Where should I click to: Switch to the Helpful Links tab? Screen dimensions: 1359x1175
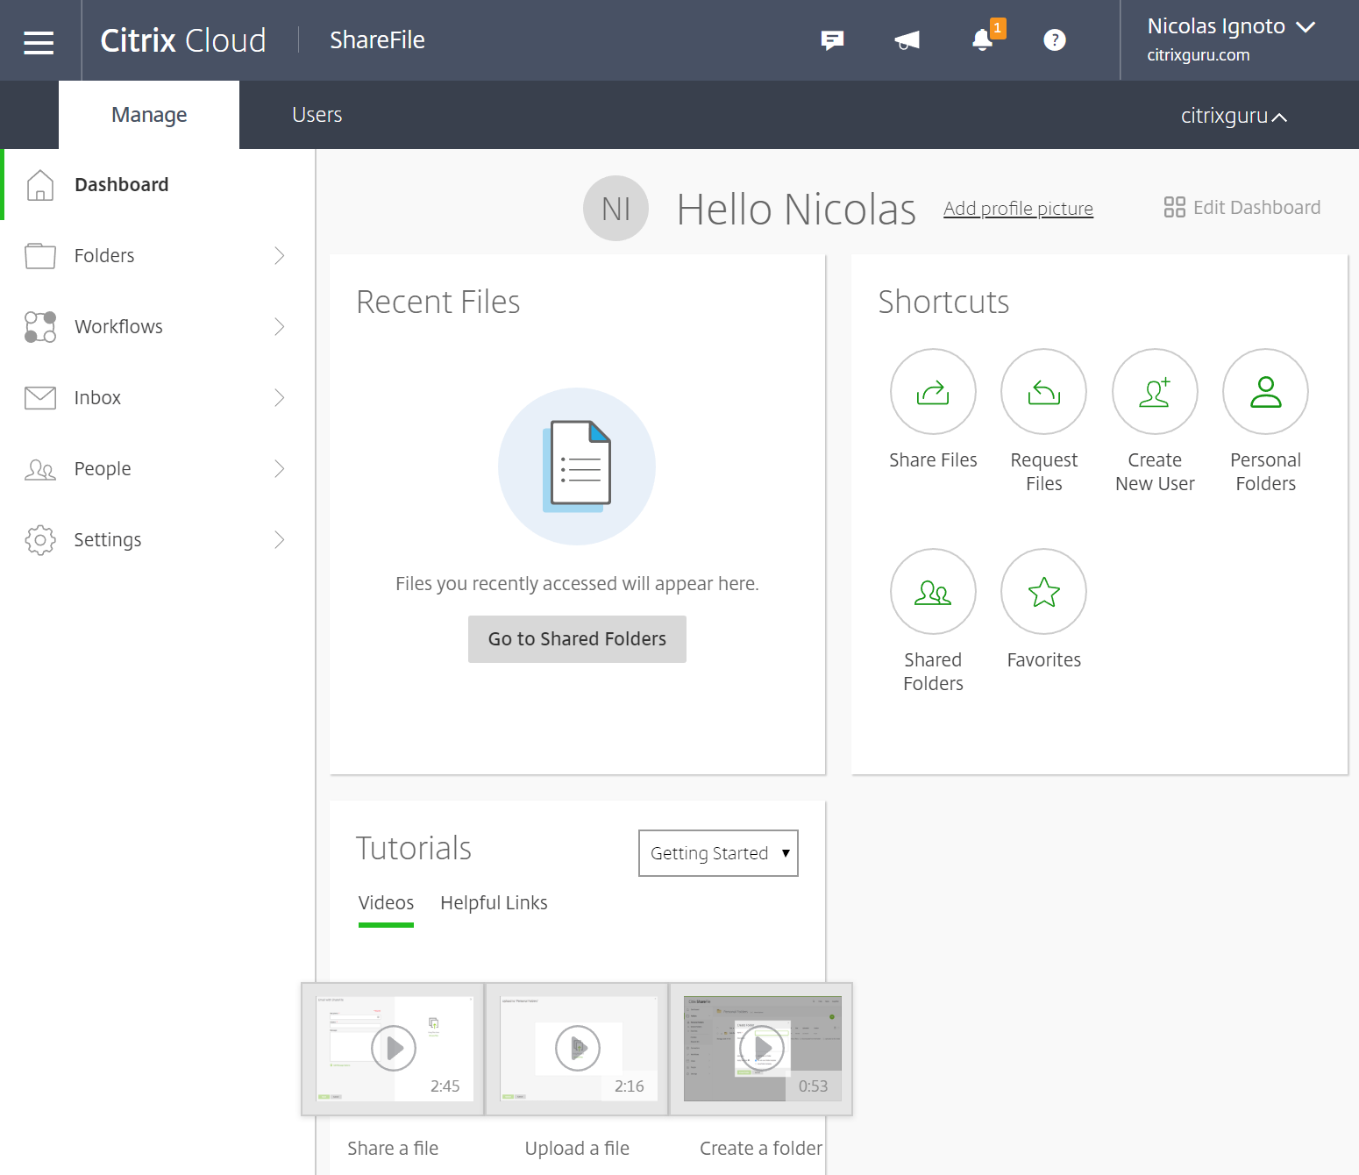click(x=494, y=902)
